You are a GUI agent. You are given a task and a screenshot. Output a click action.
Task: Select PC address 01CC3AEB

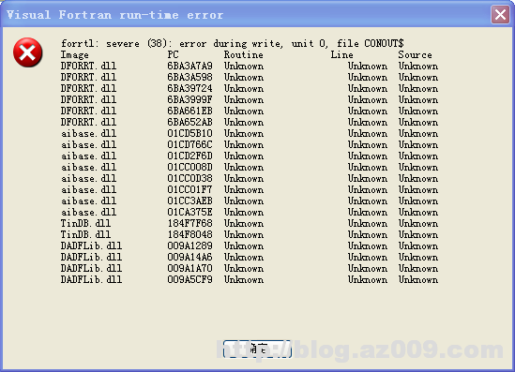pos(189,201)
